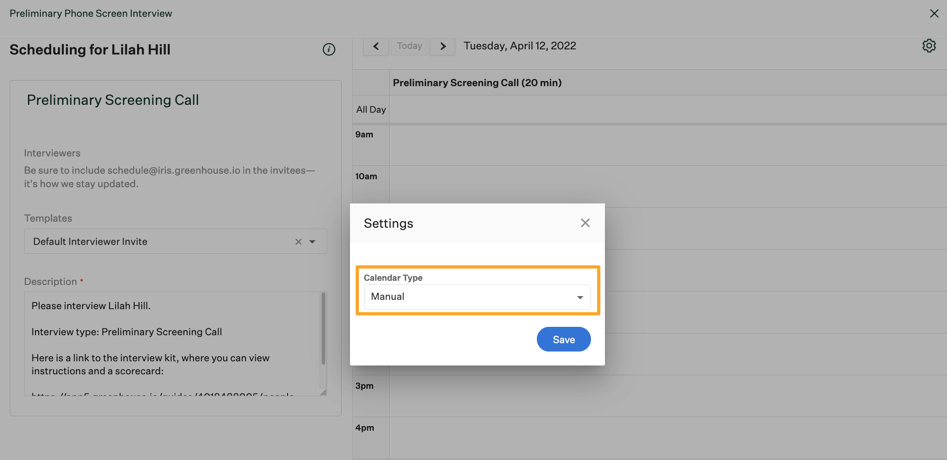Close the Preliminary Phone Screen Interview window

pos(934,14)
